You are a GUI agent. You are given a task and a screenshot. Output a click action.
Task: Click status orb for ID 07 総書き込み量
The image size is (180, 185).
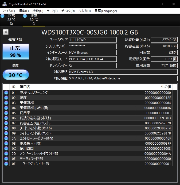click(6, 123)
